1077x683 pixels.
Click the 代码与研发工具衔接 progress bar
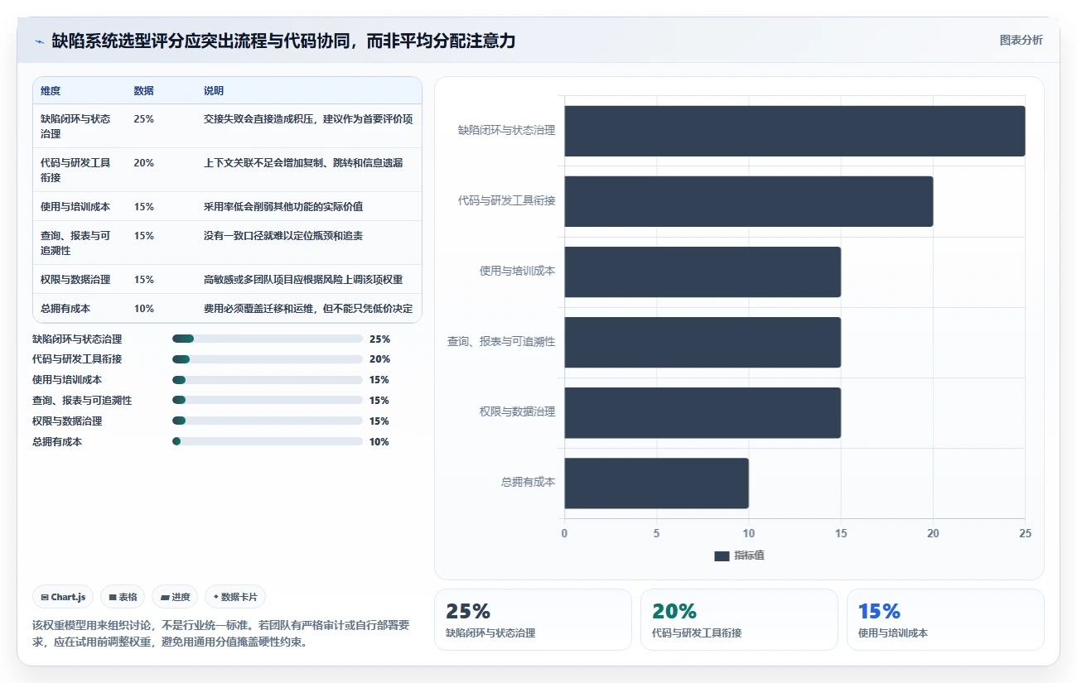(268, 359)
